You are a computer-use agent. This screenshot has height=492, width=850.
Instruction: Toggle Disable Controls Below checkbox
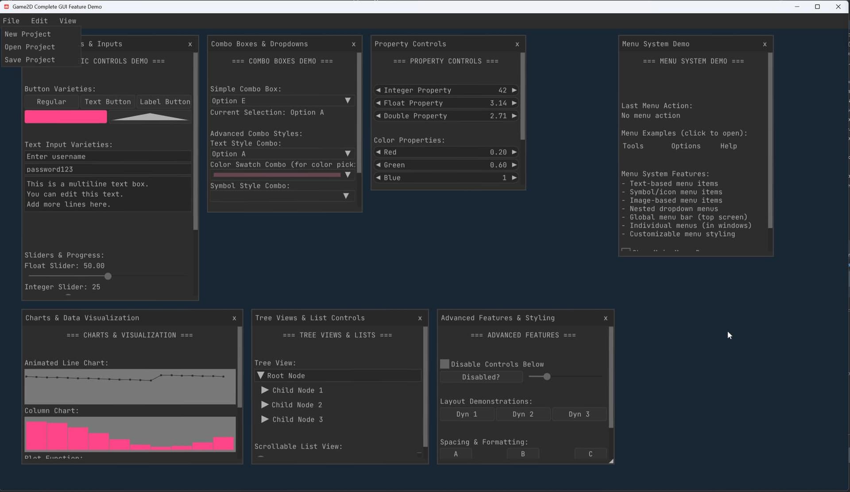coord(444,364)
